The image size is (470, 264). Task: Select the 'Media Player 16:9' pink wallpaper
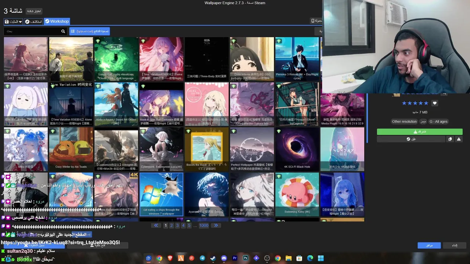click(342, 109)
